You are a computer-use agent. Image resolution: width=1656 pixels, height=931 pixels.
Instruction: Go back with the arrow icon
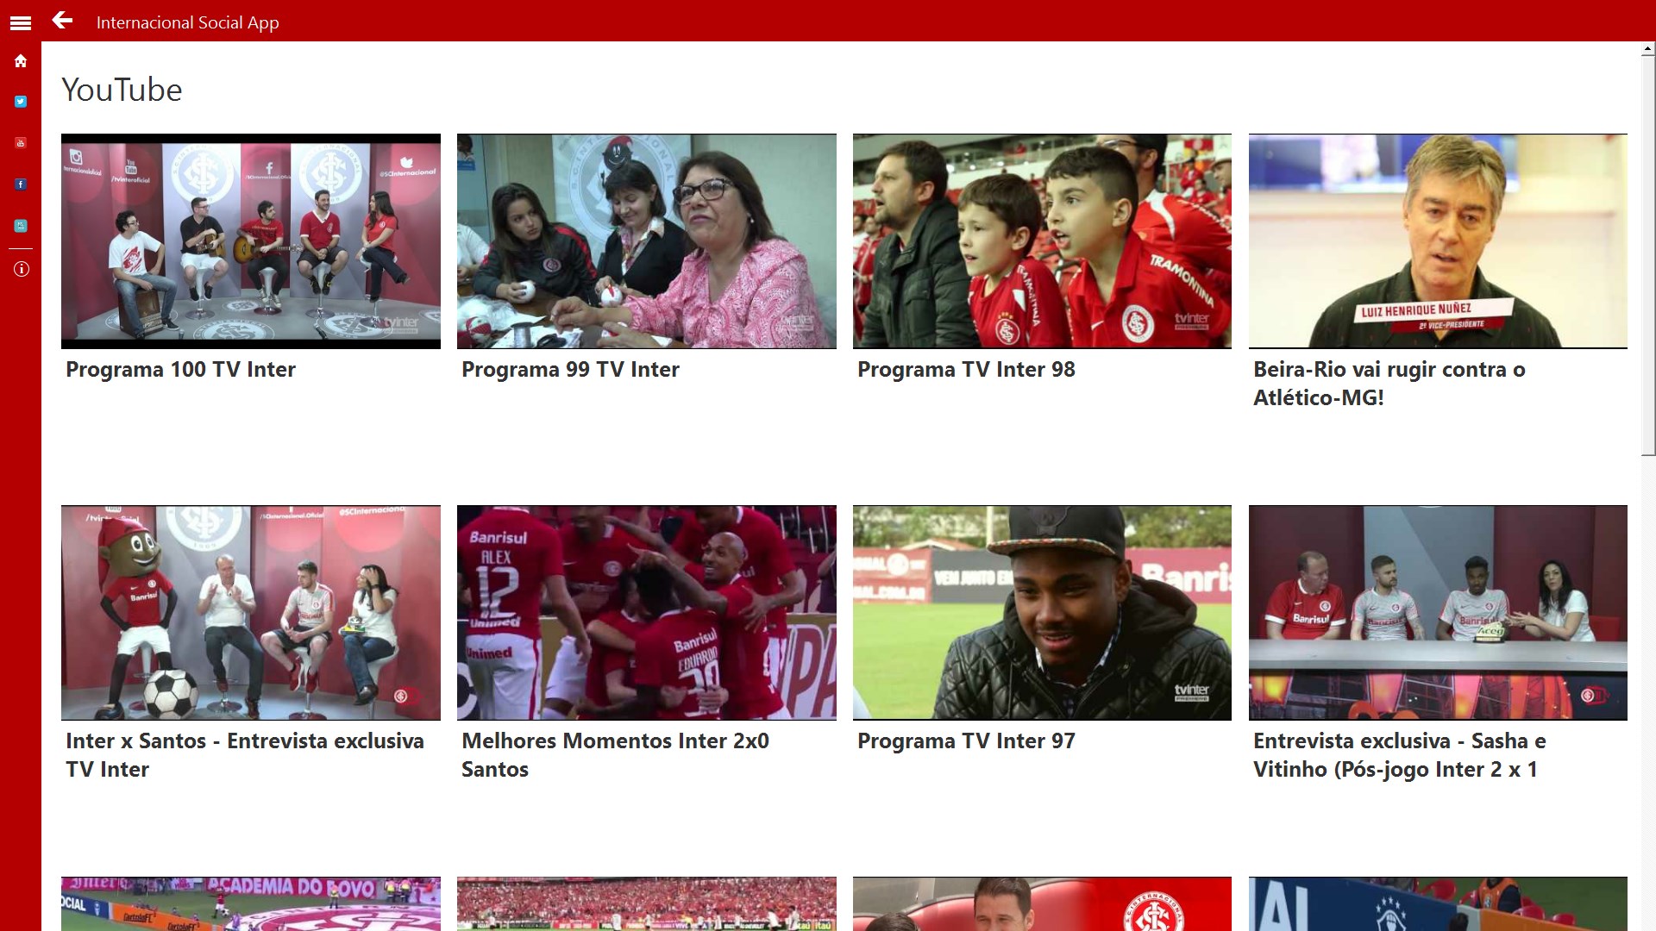coord(62,21)
